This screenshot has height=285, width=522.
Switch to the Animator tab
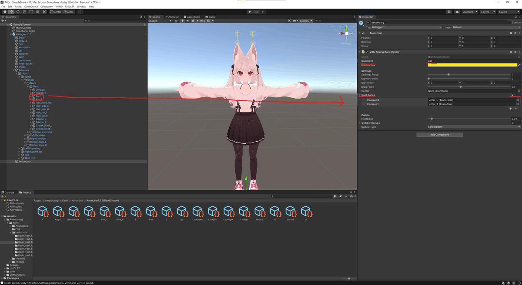coord(172,17)
